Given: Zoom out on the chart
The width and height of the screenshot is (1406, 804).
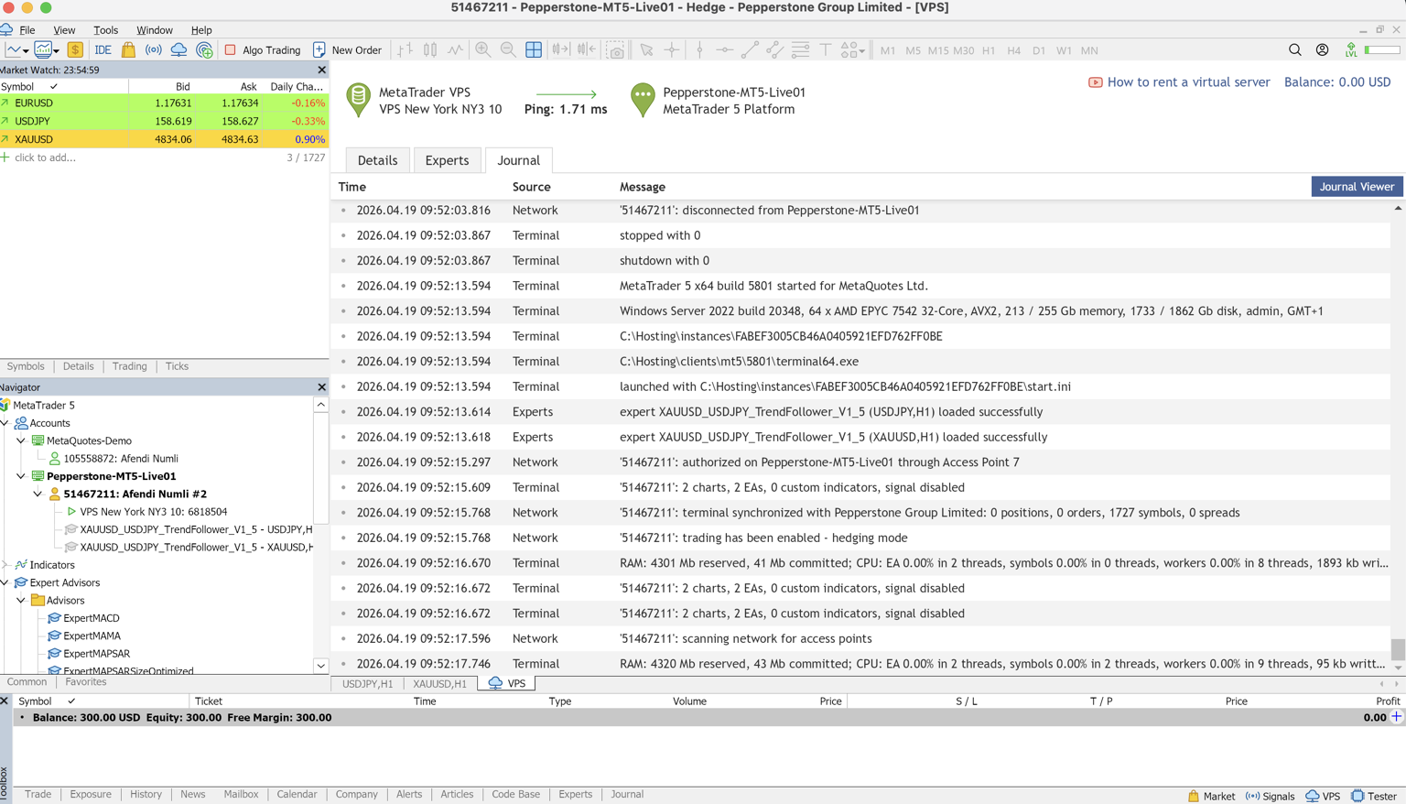Looking at the screenshot, I should (x=508, y=50).
